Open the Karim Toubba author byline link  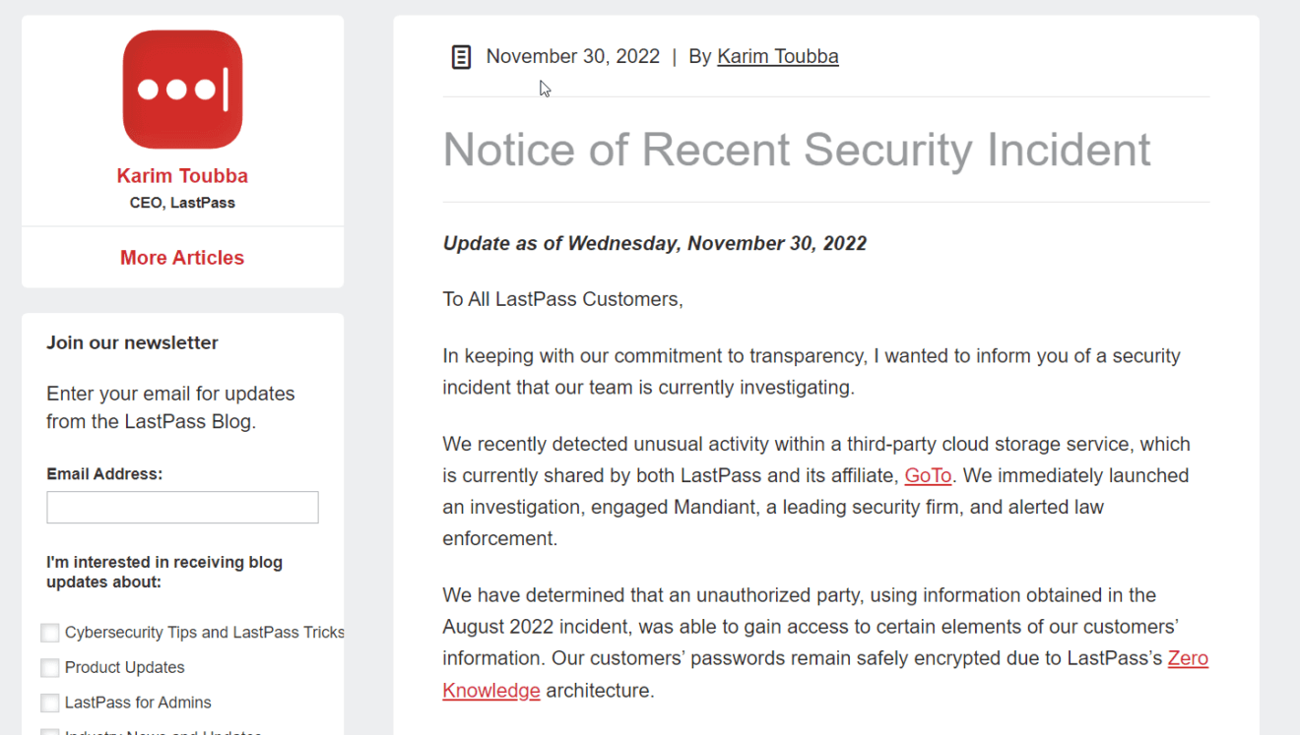tap(778, 56)
